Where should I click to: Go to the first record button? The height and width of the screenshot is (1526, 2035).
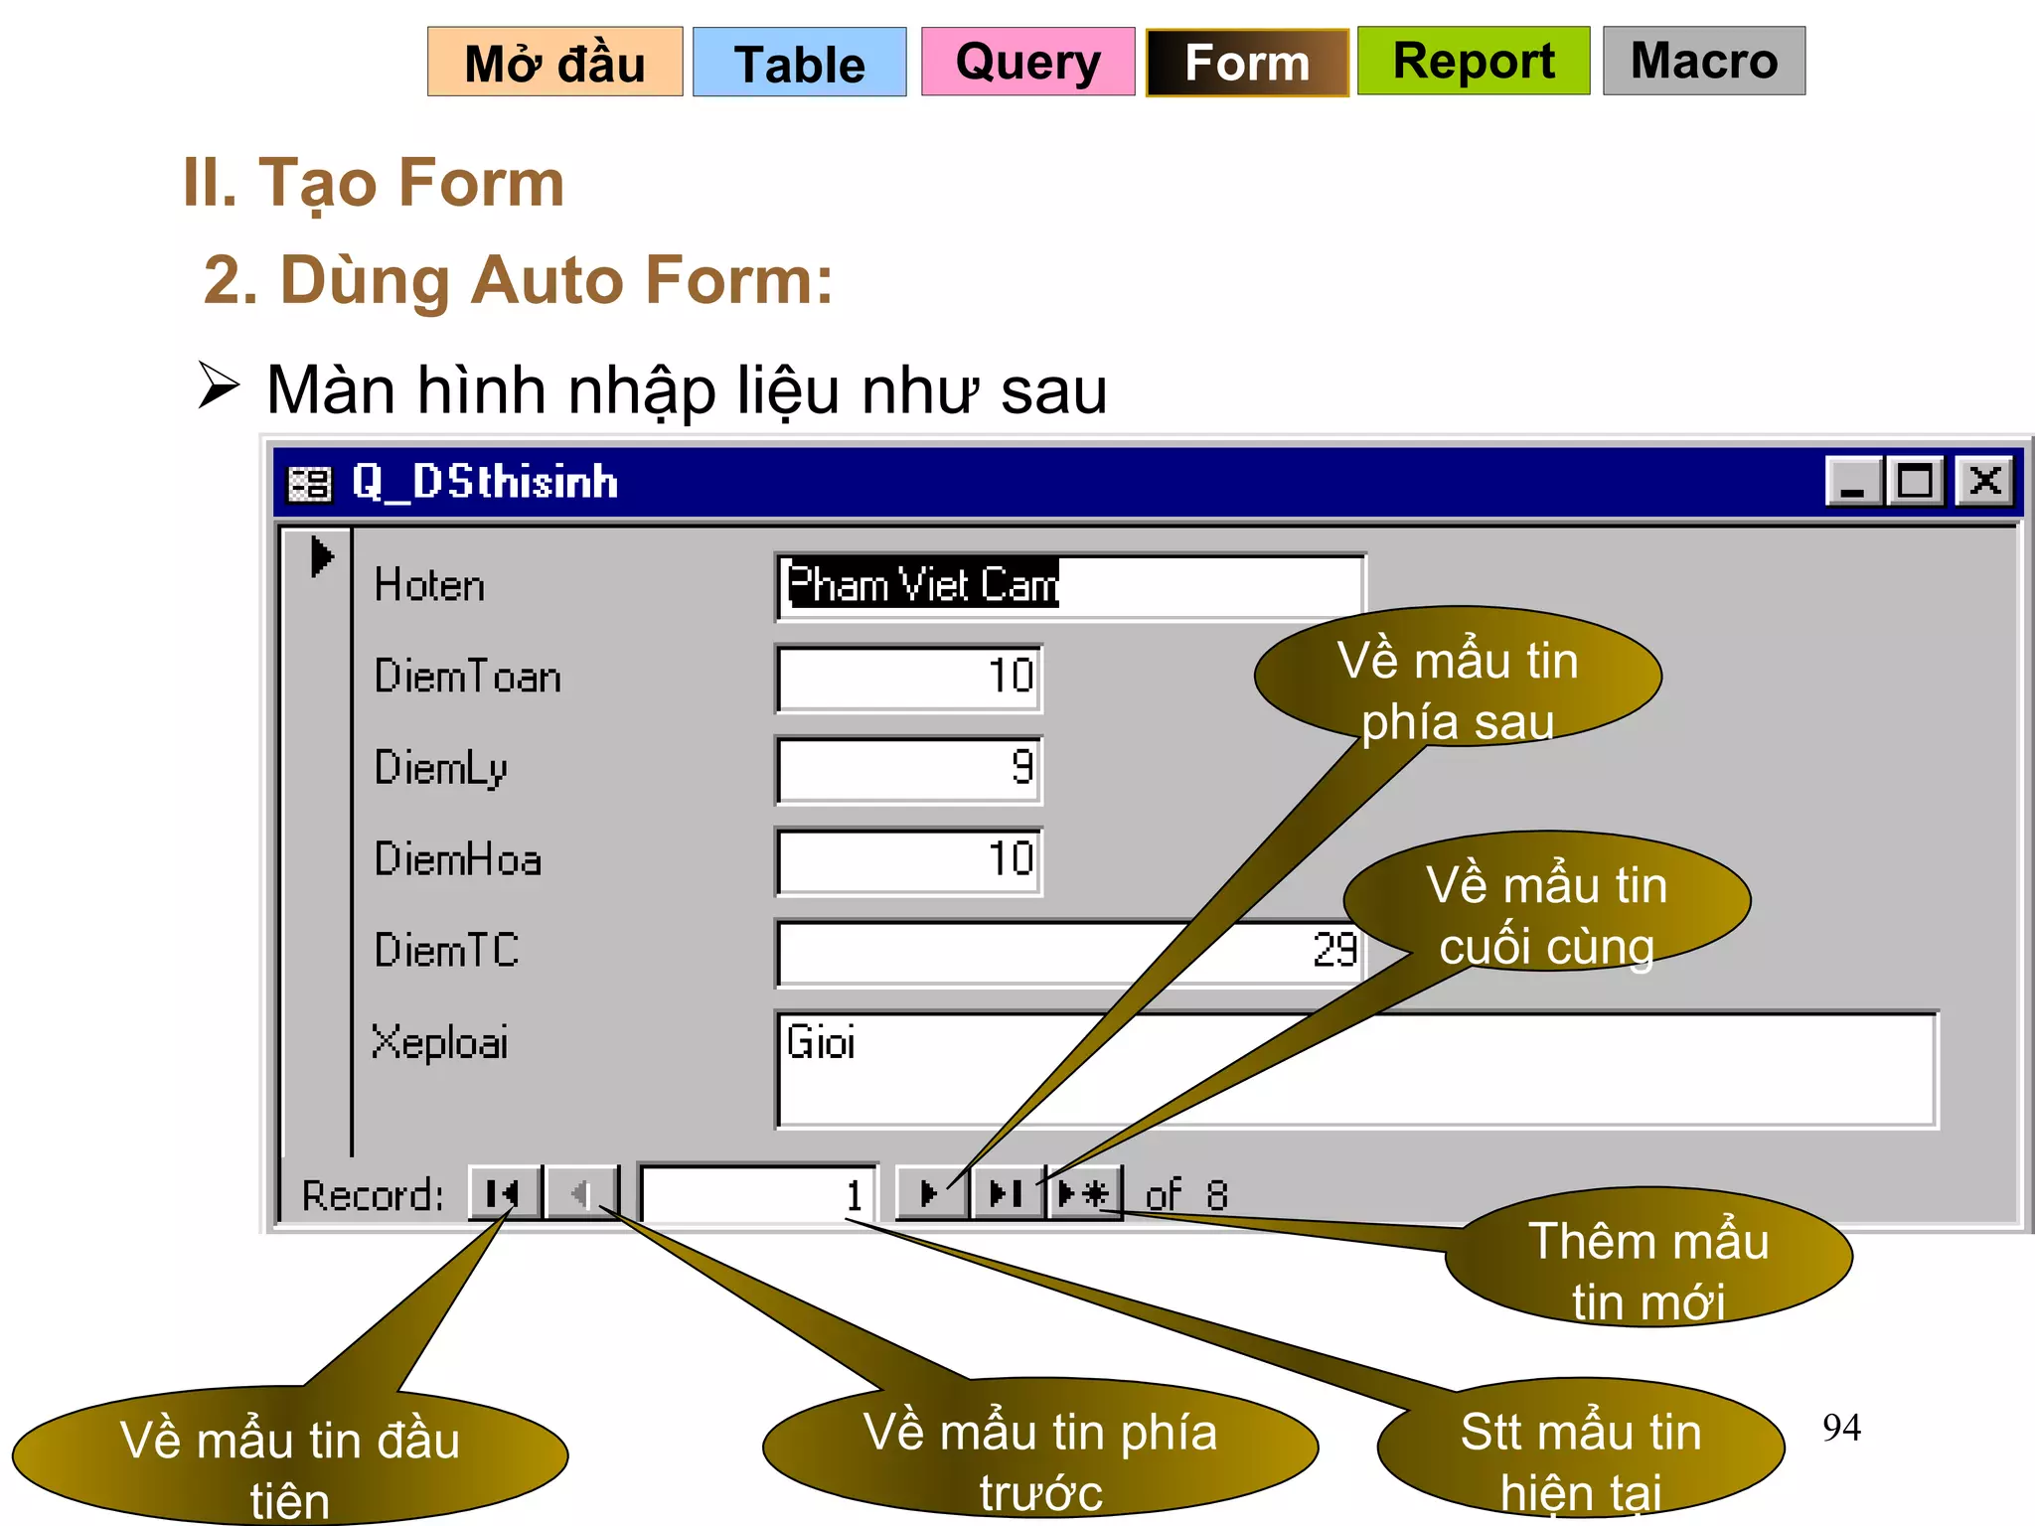505,1192
